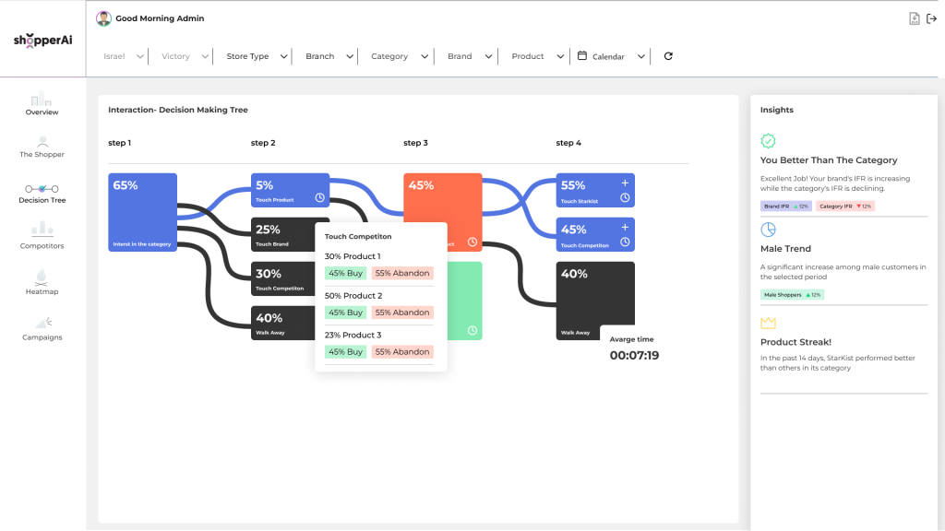Viewport: 945px width, 531px height.
Task: Click 45% Buy under 30% Product 1
Action: pyautogui.click(x=346, y=273)
